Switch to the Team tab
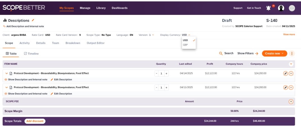Image resolution: width=301 pixels, height=140 pixels. [x=56, y=43]
